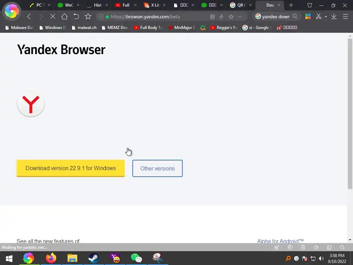
Task: Open the Full Body To bookmark
Action: 148,28
